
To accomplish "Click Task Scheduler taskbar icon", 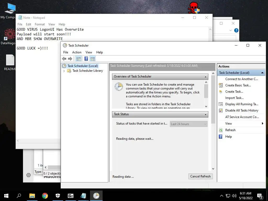I will [x=96, y=196].
